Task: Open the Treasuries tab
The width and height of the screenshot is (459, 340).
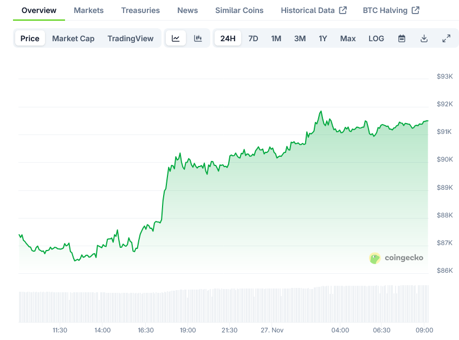Action: pos(140,10)
